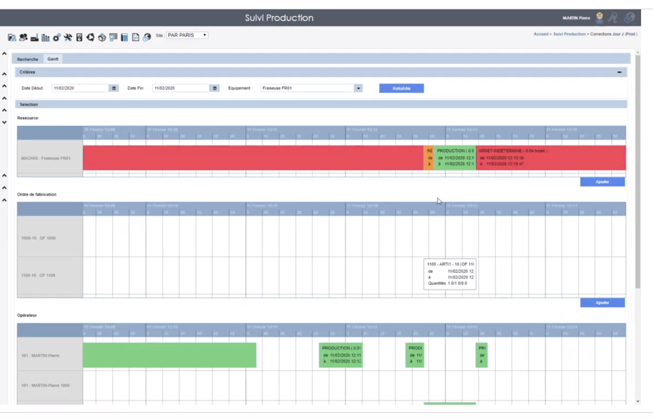Select the green PRODUCTION bar on MACH05 row
Image resolution: width=653 pixels, height=419 pixels.
point(455,158)
